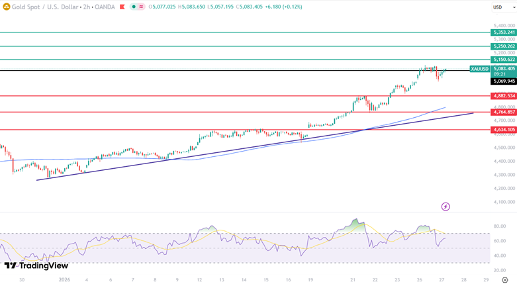The width and height of the screenshot is (517, 284).
Task: Click the red flag icon beside OANDA
Action: tap(122, 7)
